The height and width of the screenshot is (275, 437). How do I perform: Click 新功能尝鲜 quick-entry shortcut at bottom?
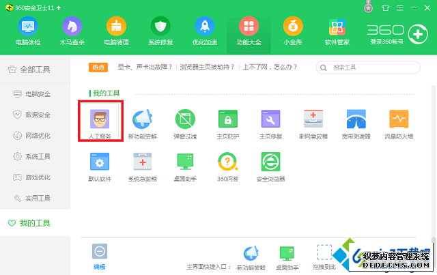[251, 259]
